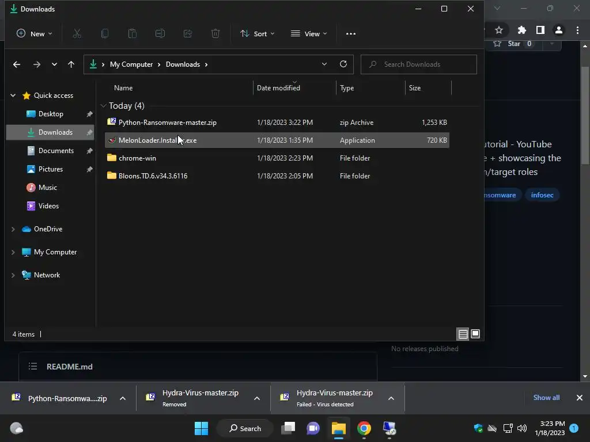590x442 pixels.
Task: Select Python-Ransomware-master.zip file
Action: click(277, 123)
